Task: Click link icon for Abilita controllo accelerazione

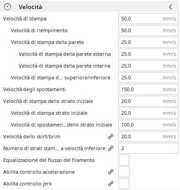Action: tap(111, 172)
